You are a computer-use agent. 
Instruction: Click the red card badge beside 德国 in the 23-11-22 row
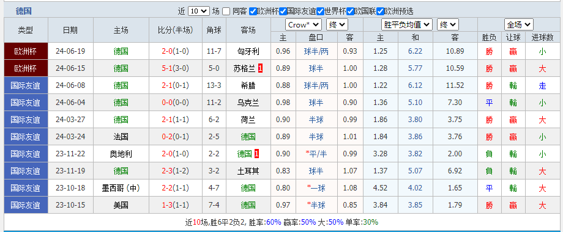point(257,154)
